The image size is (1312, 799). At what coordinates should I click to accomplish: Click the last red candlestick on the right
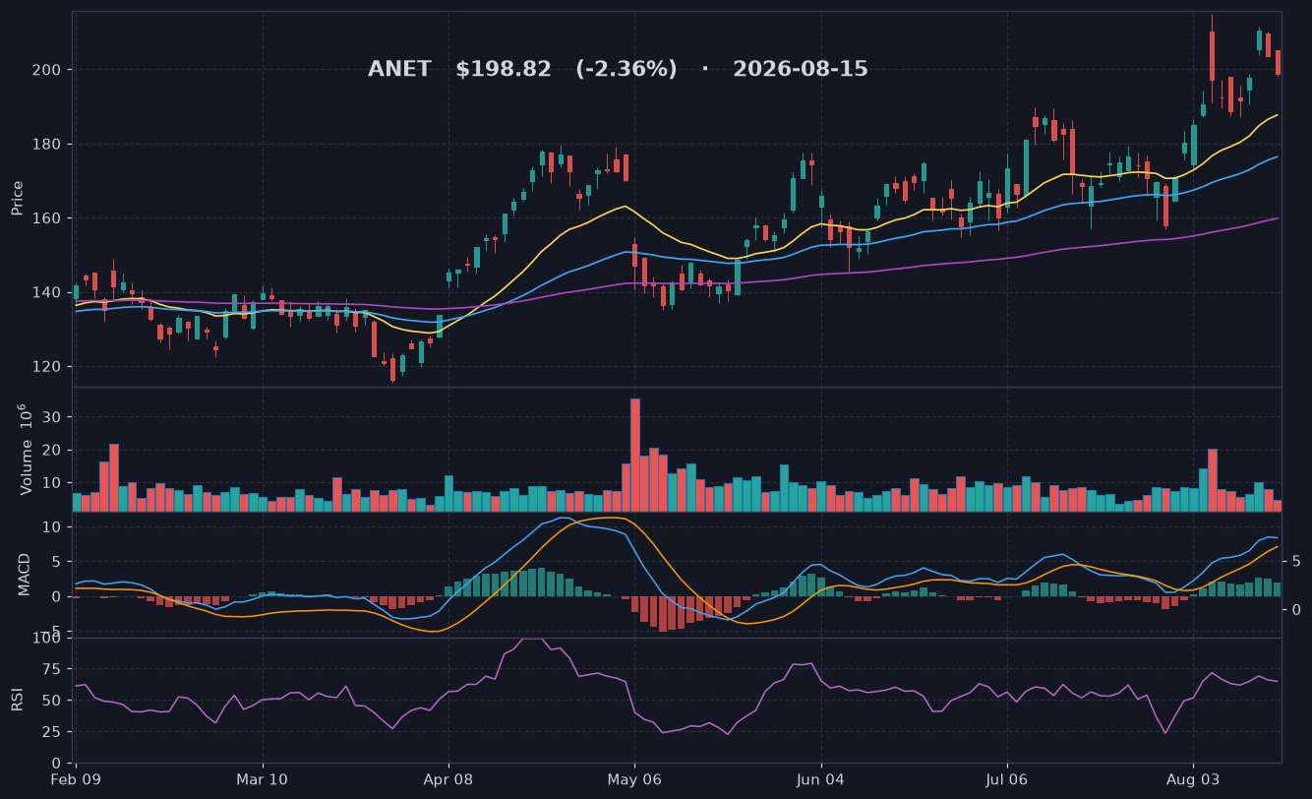tap(1278, 63)
